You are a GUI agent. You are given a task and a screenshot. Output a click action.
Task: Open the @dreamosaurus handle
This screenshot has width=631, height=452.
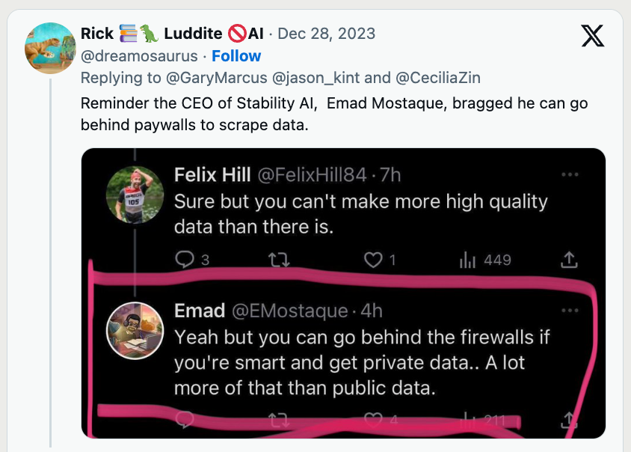(139, 56)
